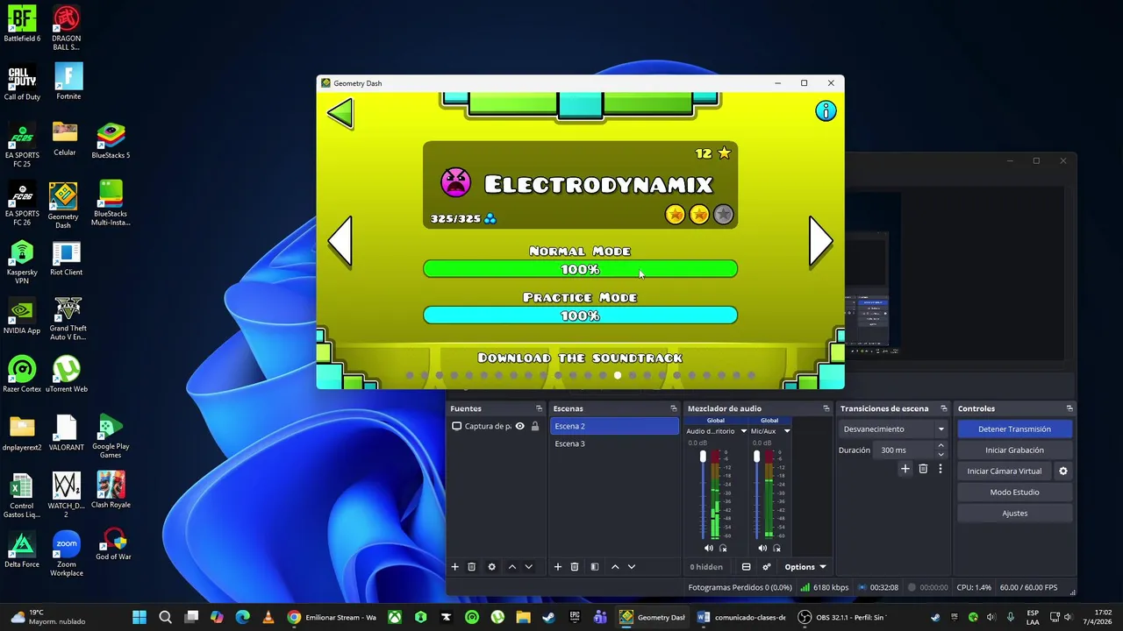Viewport: 1123px width, 631px height.
Task: Go to next level with right arrow
Action: (x=819, y=241)
